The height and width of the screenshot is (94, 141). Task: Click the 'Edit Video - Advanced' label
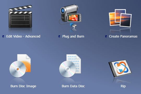pos(23,36)
